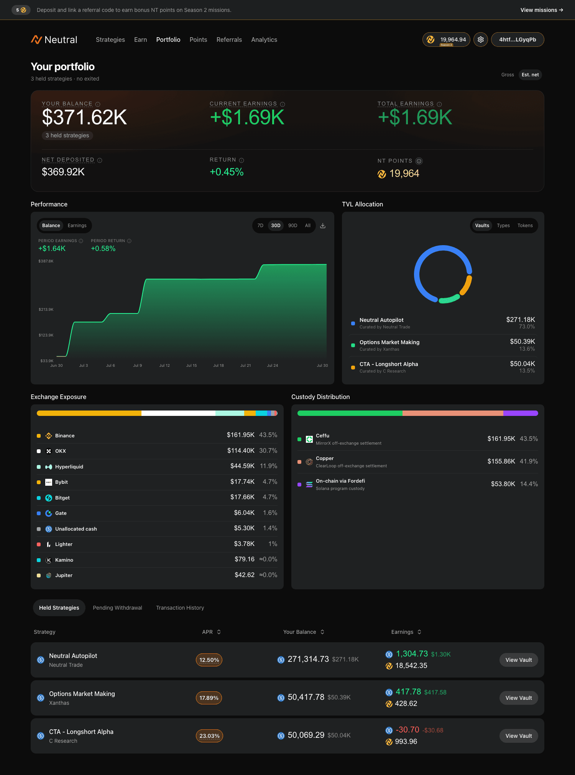The width and height of the screenshot is (575, 775).
Task: View Vault for CTA - Longshort Alpha
Action: click(519, 736)
